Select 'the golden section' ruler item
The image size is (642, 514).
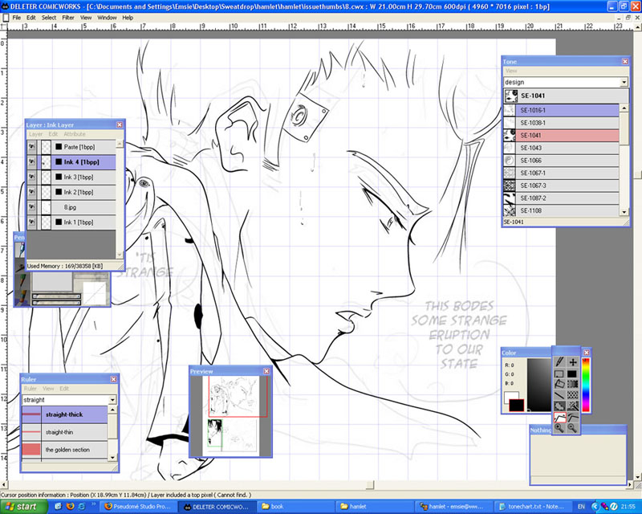tap(65, 450)
